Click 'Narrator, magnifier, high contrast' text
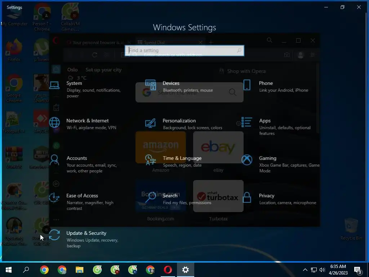Image resolution: width=369 pixels, height=277 pixels. pos(90,205)
